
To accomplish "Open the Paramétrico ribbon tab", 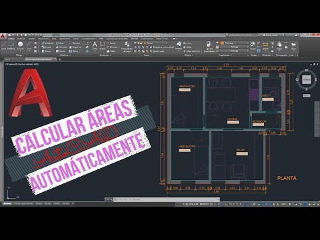I will (x=43, y=39).
